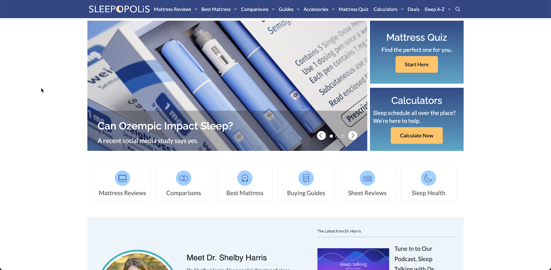Click the Comparisons overlapping circles icon

(x=184, y=178)
